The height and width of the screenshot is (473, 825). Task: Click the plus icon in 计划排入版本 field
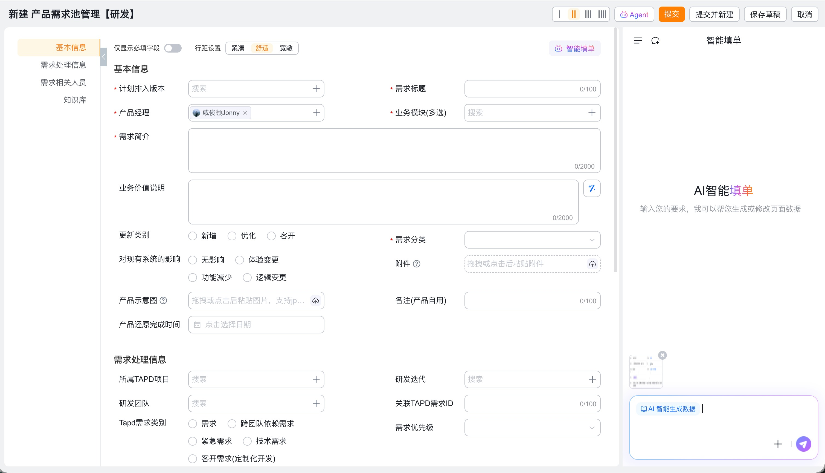(x=316, y=89)
